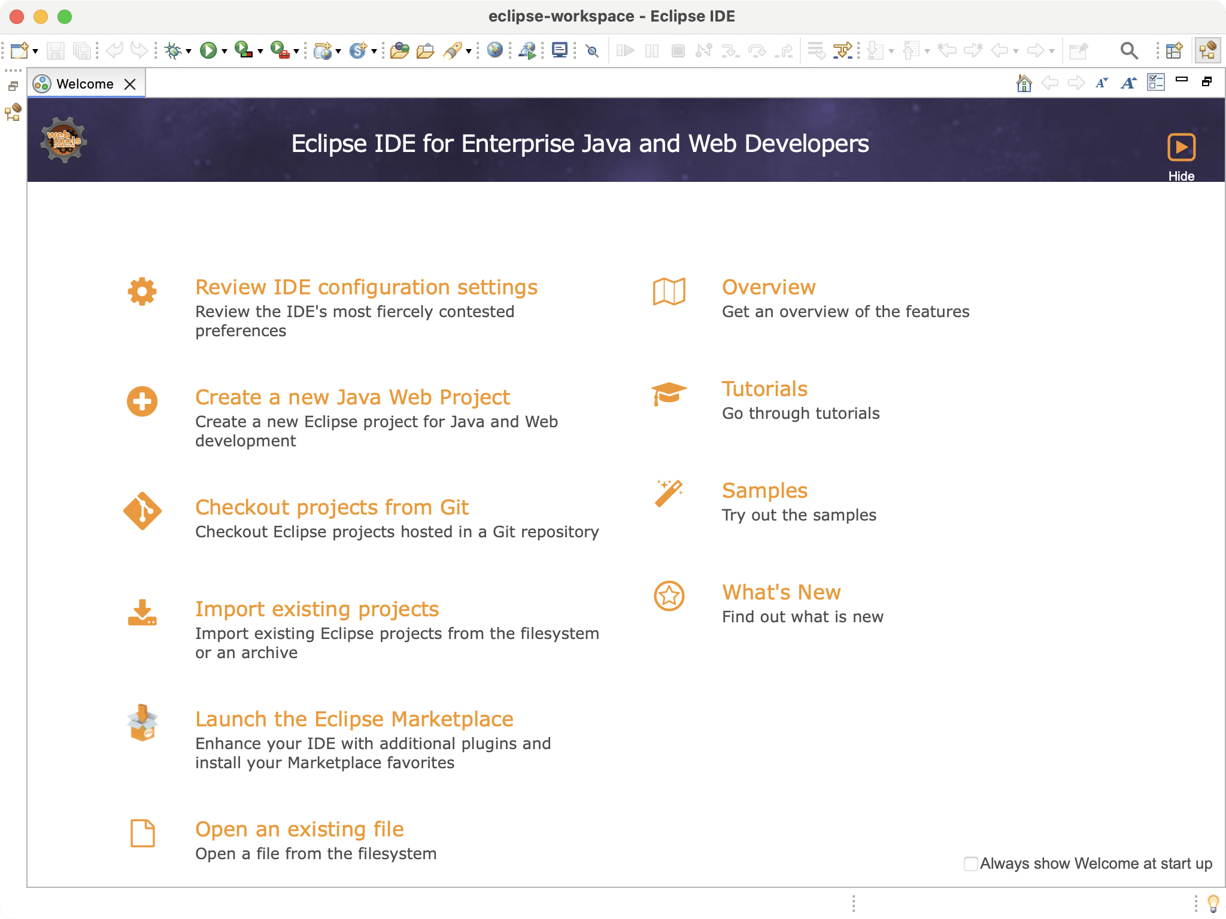Screen dimensions: 1226x919
Task: Expand the Search dropdown arrow in toolbar
Action: point(469,51)
